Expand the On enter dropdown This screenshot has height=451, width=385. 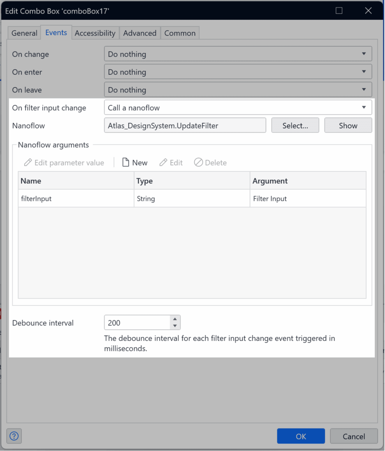point(238,72)
